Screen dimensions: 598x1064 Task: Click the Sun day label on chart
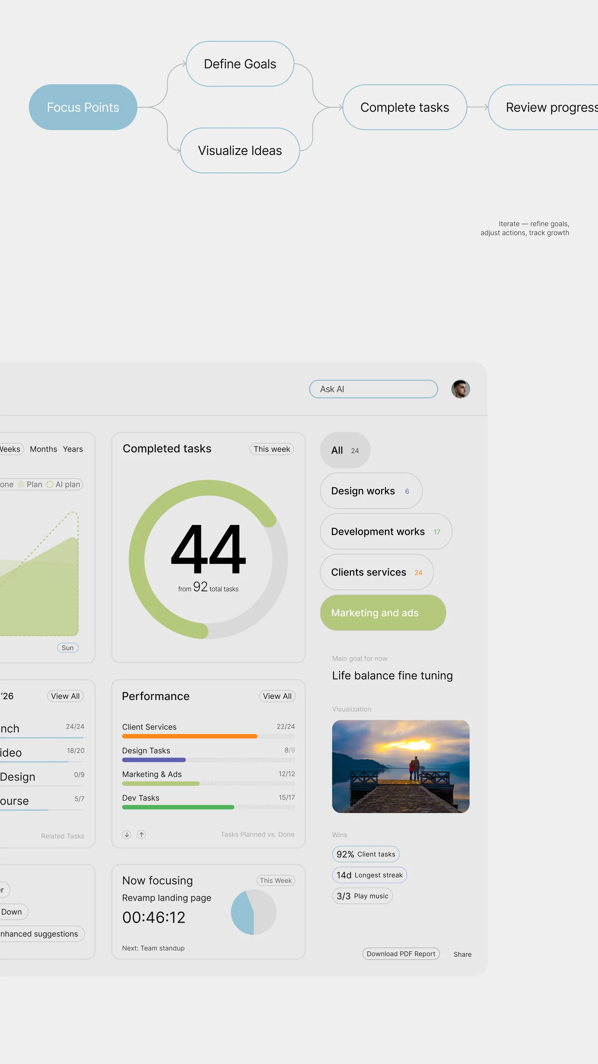click(68, 648)
